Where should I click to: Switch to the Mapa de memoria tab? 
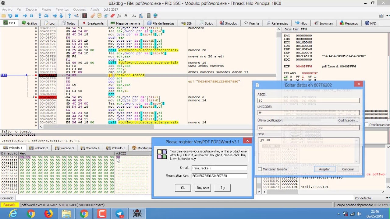coord(126,23)
